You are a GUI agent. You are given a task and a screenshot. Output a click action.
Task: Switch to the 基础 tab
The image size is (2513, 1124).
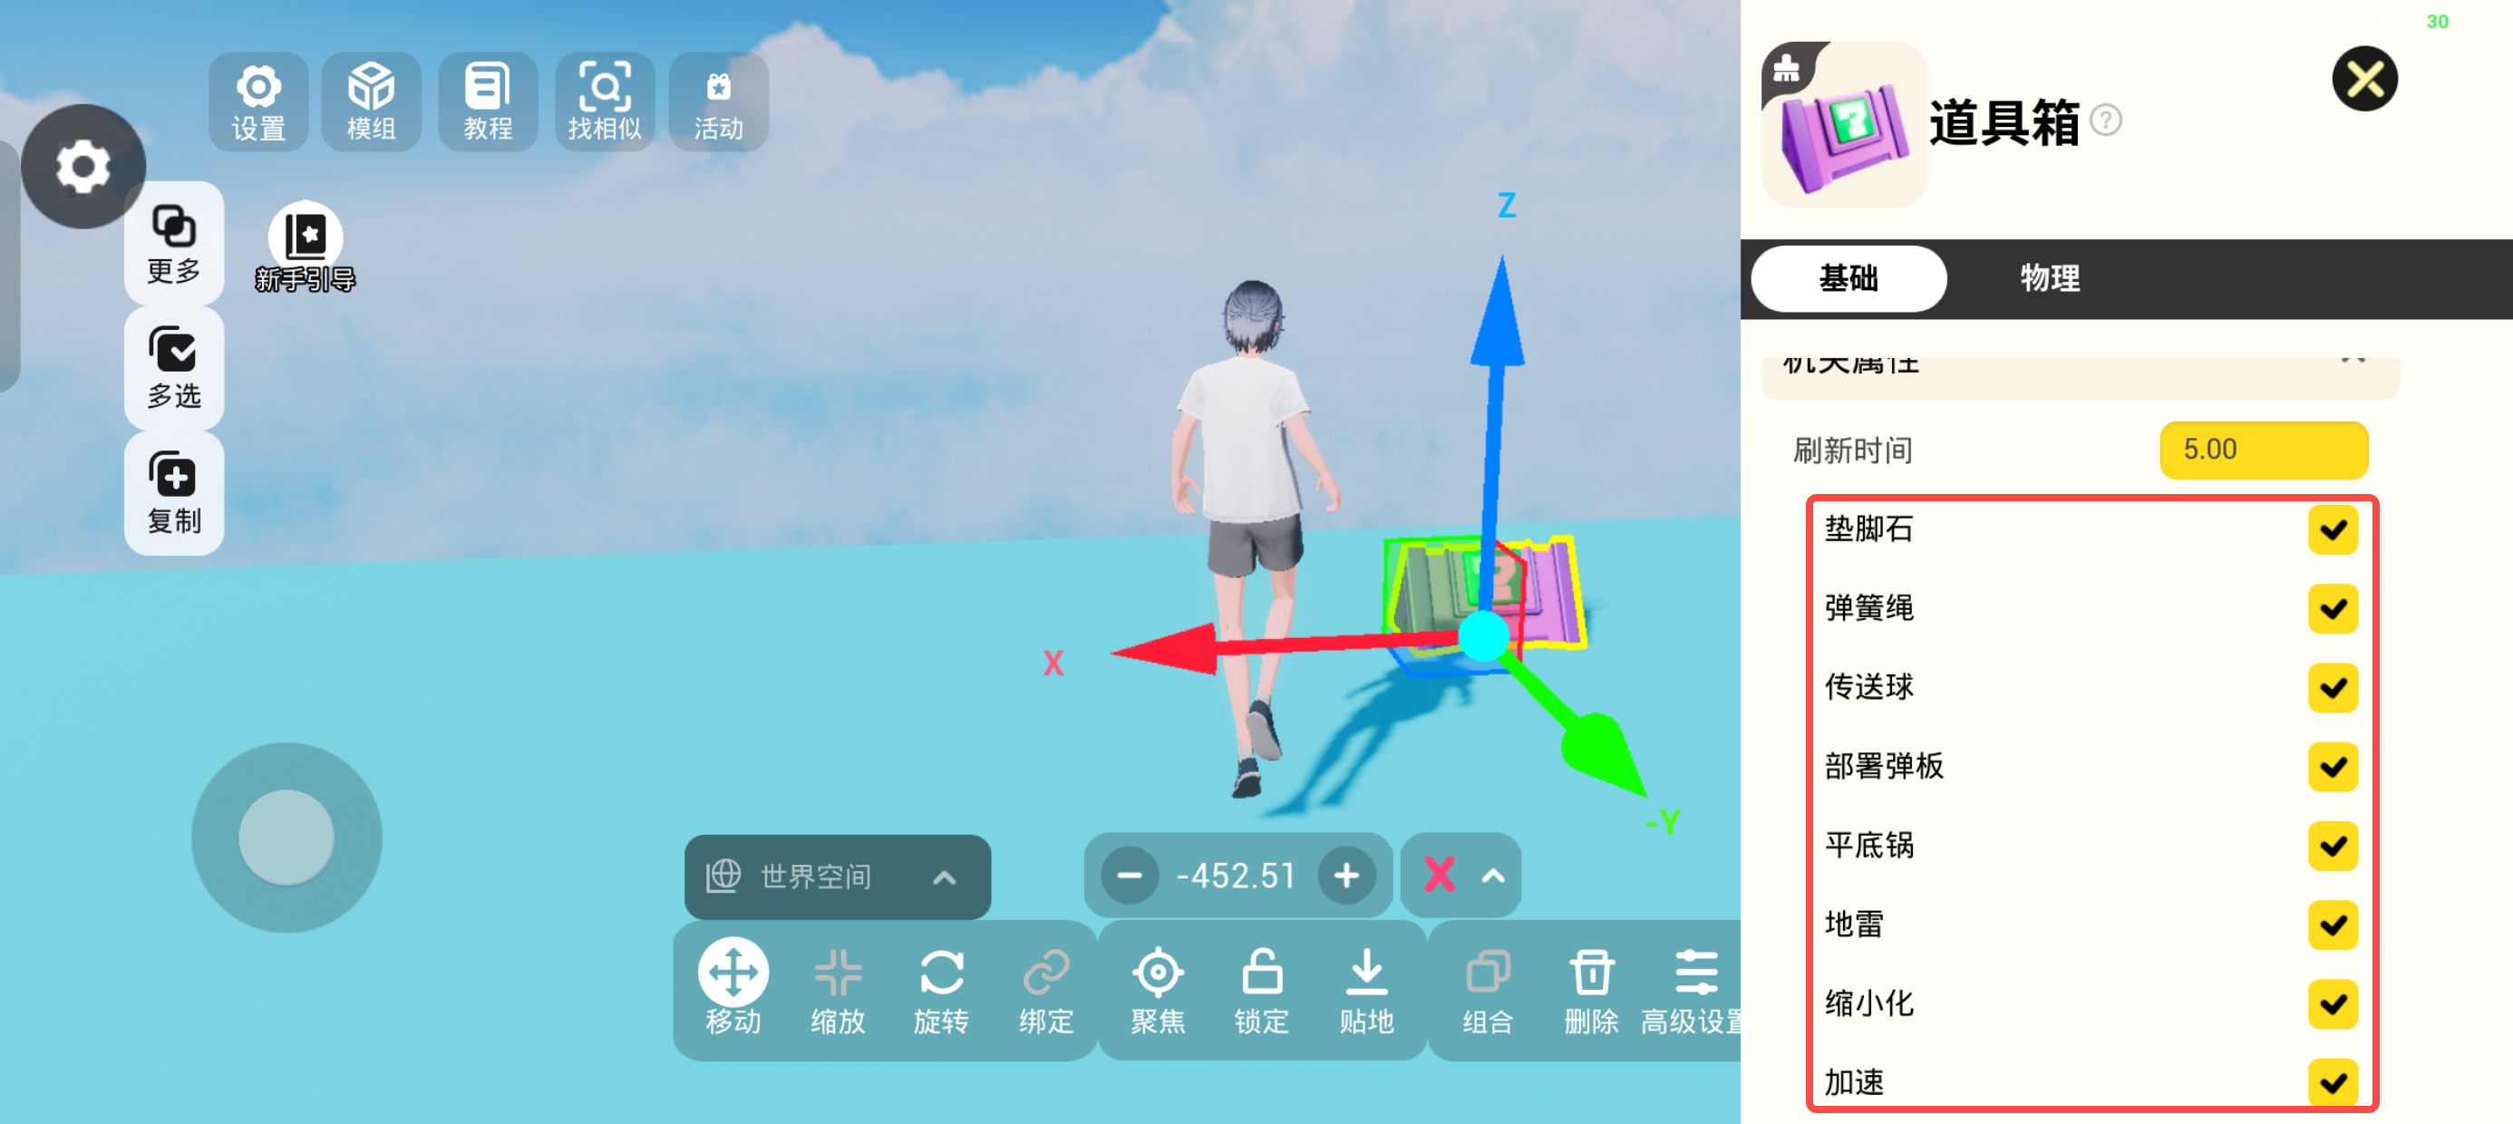1848,278
